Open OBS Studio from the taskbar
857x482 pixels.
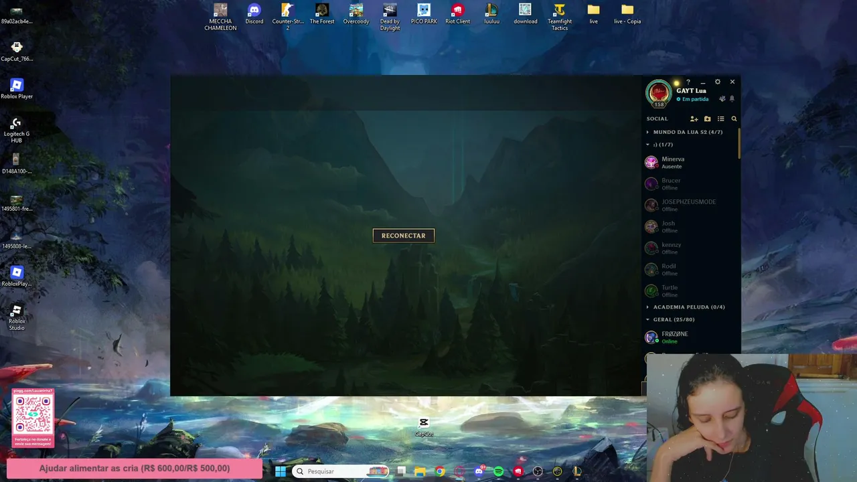coord(538,471)
